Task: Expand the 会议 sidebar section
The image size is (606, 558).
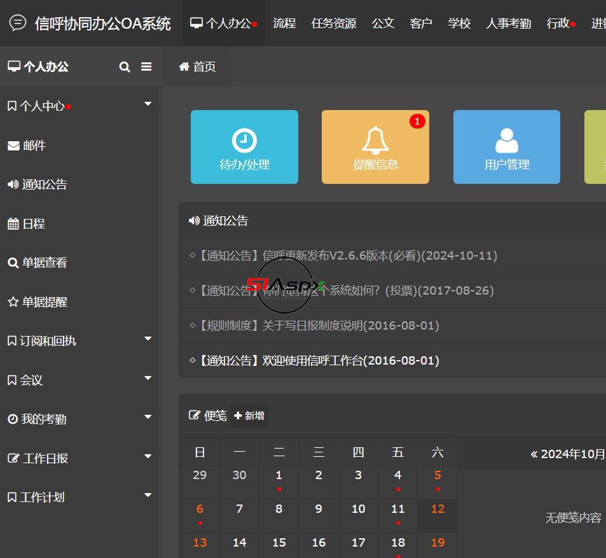Action: tap(148, 378)
